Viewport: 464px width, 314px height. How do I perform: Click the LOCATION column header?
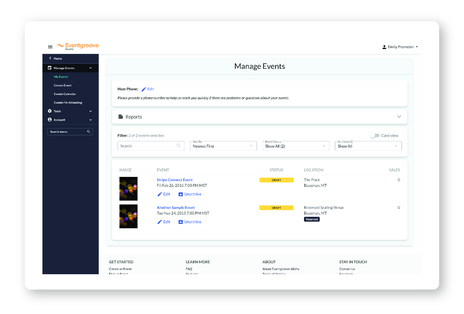(313, 170)
